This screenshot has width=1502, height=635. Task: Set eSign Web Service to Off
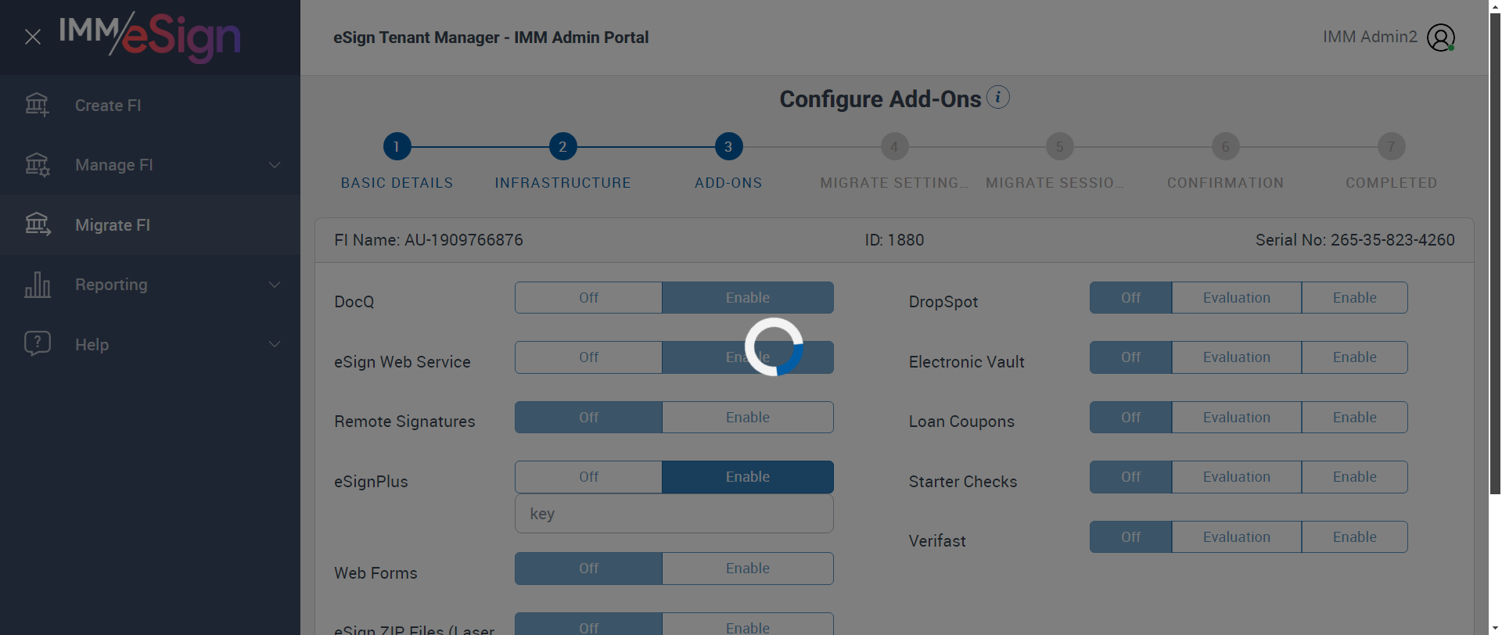(x=588, y=357)
